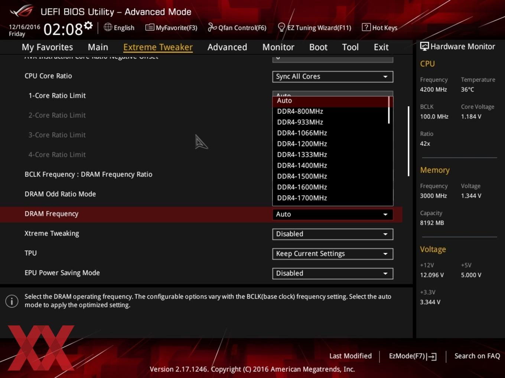Open the Tool tab
This screenshot has width=505, height=378.
tap(350, 47)
